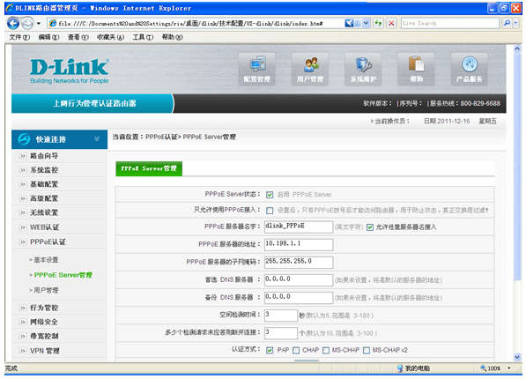Open the 文件(F) menu
Image resolution: width=526 pixels, height=379 pixels.
click(x=19, y=37)
